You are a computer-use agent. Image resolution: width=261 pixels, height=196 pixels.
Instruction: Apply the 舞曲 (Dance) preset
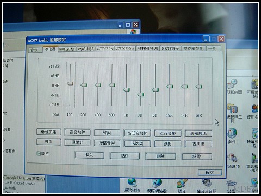(48, 142)
